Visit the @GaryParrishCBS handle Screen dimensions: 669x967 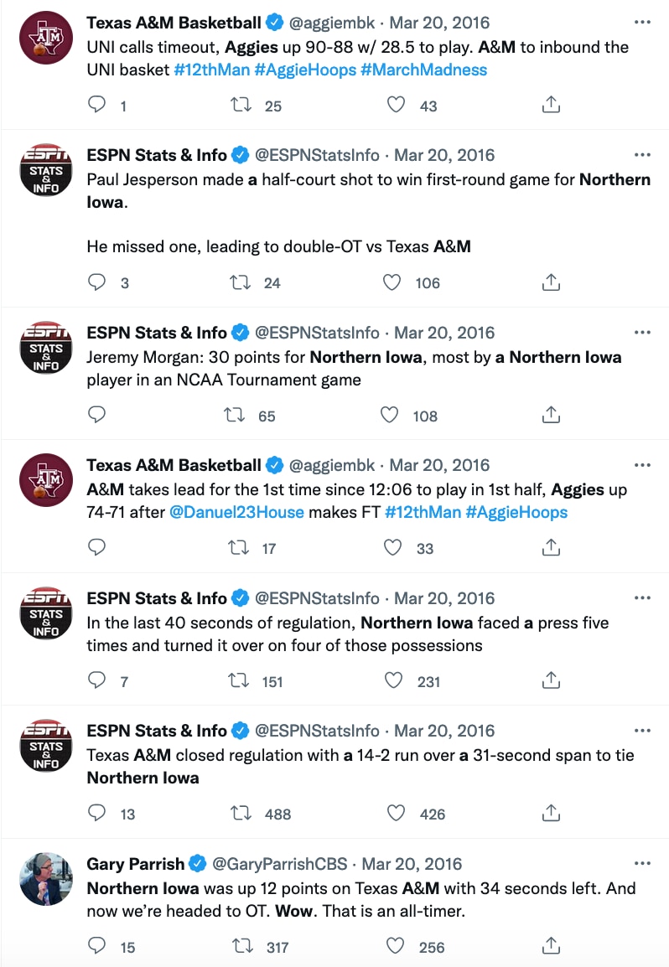(x=284, y=864)
